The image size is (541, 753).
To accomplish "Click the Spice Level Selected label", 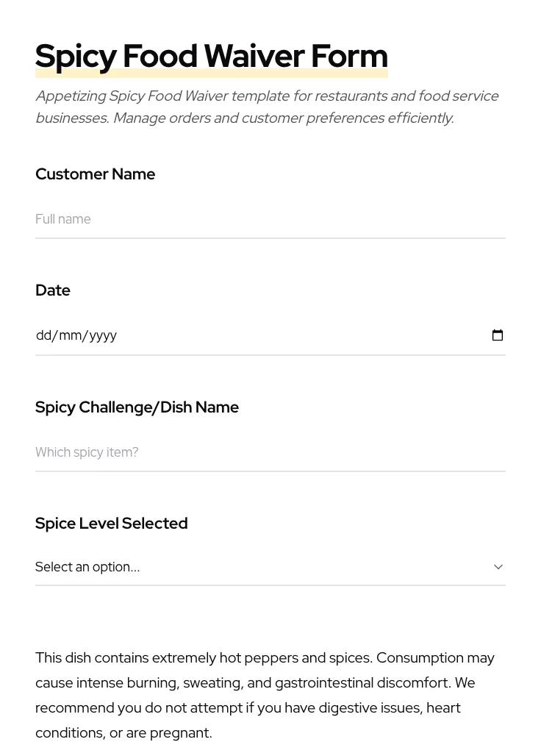I will 111,523.
